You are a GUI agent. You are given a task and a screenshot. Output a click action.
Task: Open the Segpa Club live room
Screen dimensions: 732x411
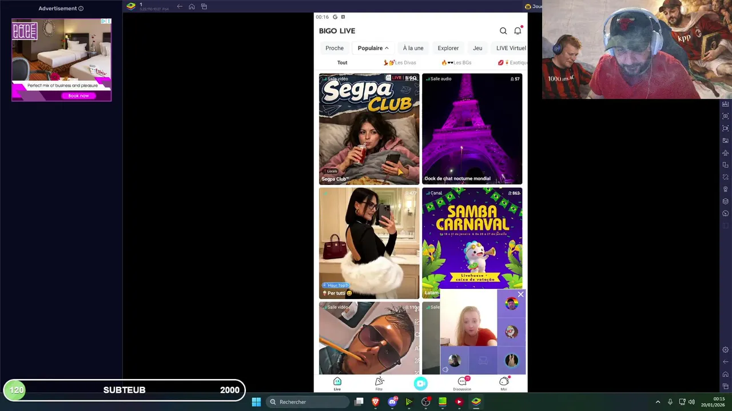(369, 129)
